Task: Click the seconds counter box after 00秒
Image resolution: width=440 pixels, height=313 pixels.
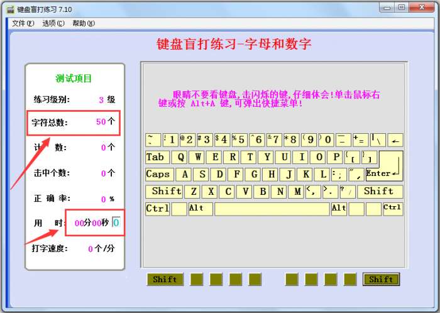Action: coord(116,222)
